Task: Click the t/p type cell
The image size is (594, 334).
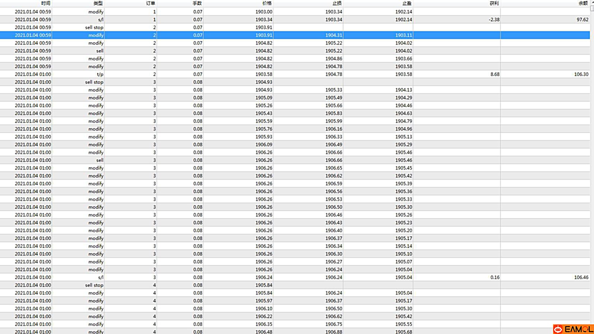Action: tap(100, 74)
